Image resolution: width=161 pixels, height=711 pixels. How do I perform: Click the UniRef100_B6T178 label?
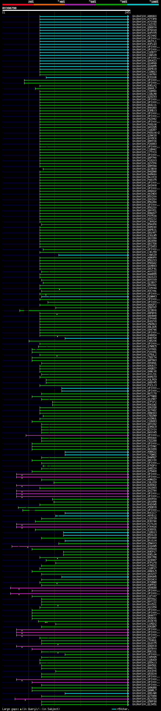(x=144, y=394)
